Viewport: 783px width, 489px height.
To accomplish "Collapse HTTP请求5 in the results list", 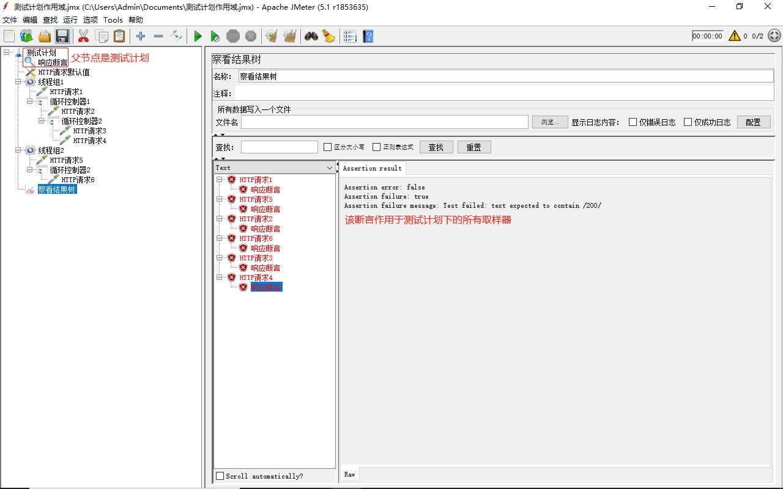I will pyautogui.click(x=220, y=199).
